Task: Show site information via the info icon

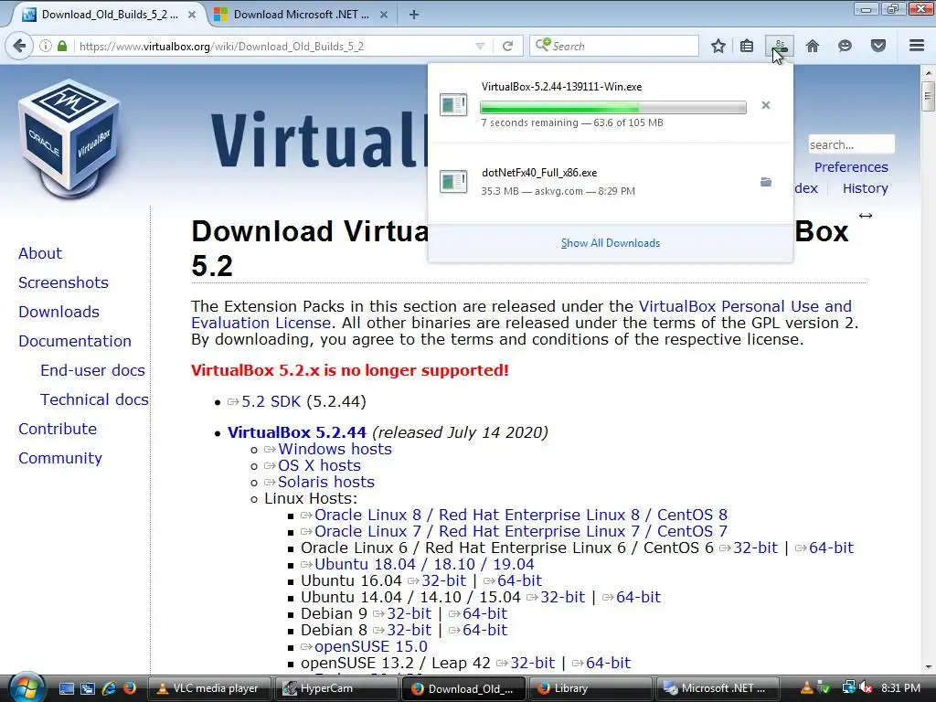Action: [46, 46]
